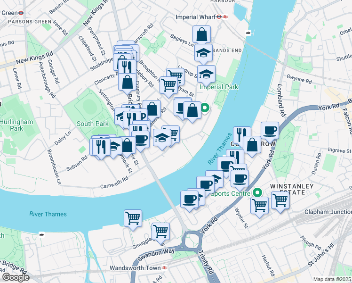Click the coffee cup marker near Lombard Rd
This screenshot has height=283, width=352.
click(270, 131)
